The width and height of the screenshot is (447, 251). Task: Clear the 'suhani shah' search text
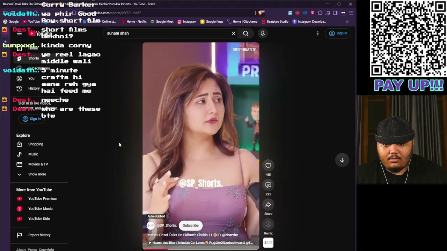pos(234,33)
